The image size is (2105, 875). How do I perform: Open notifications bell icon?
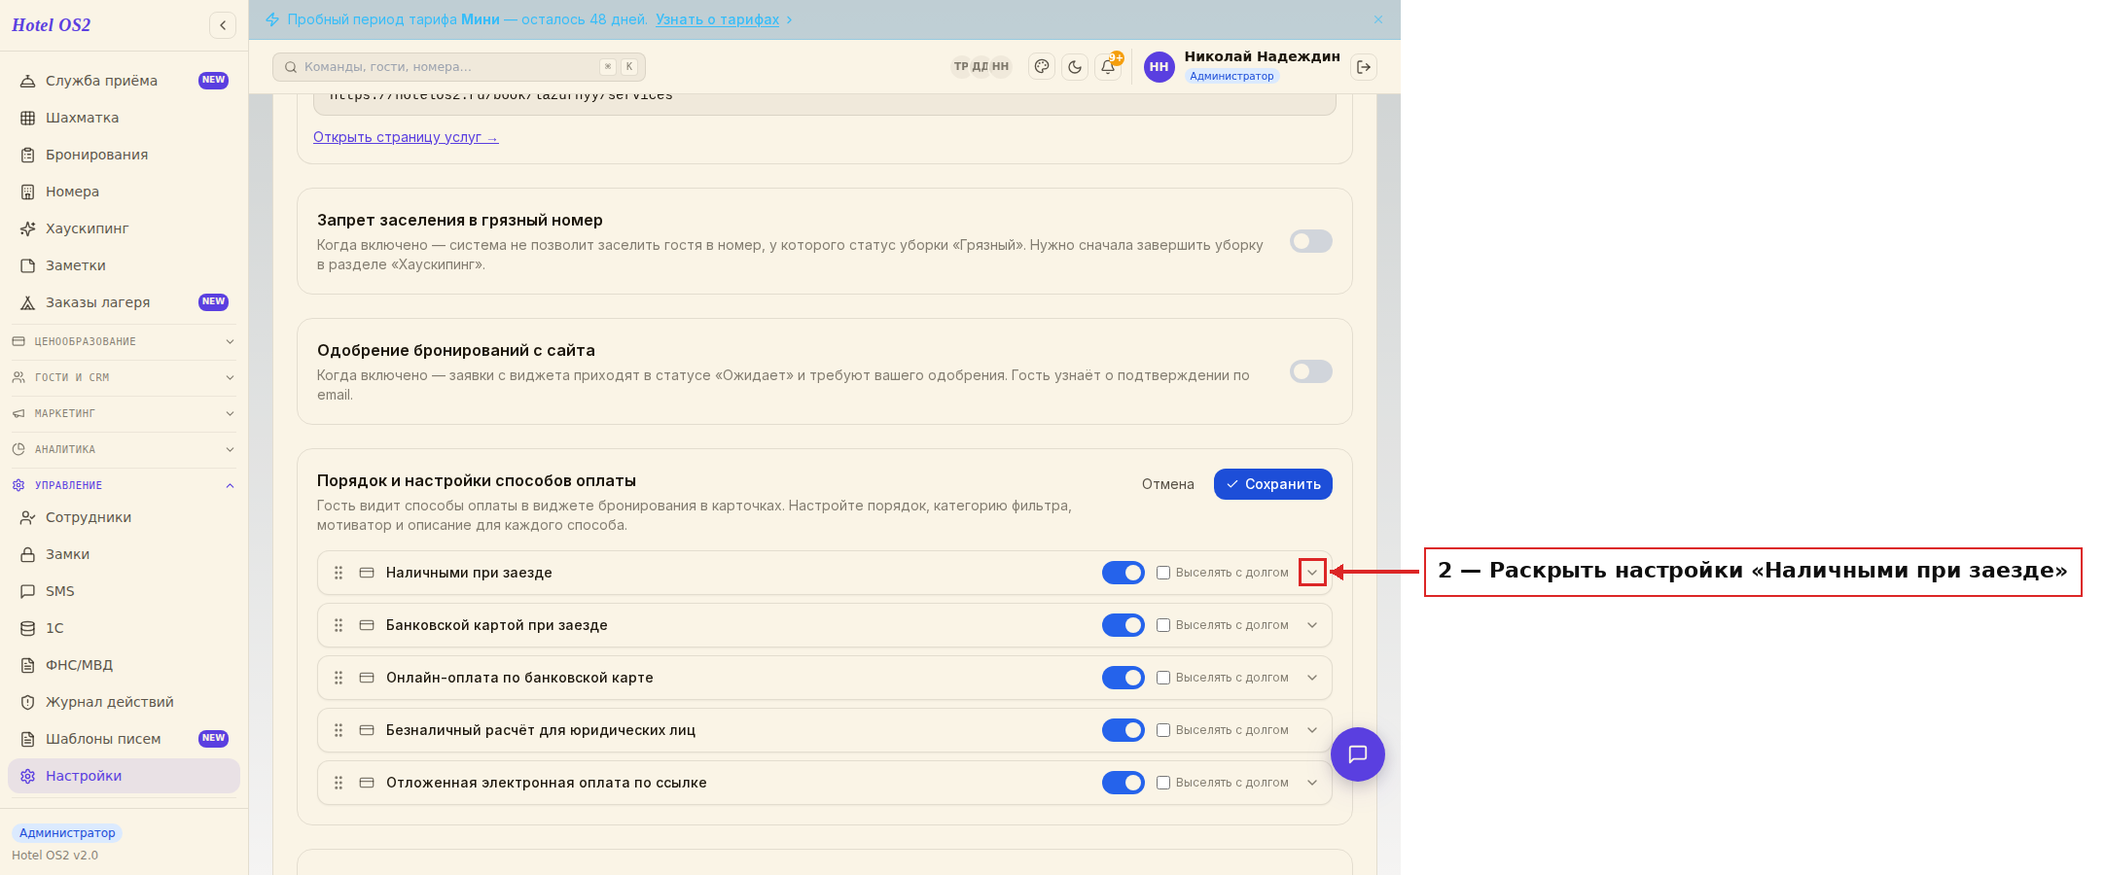tap(1108, 67)
